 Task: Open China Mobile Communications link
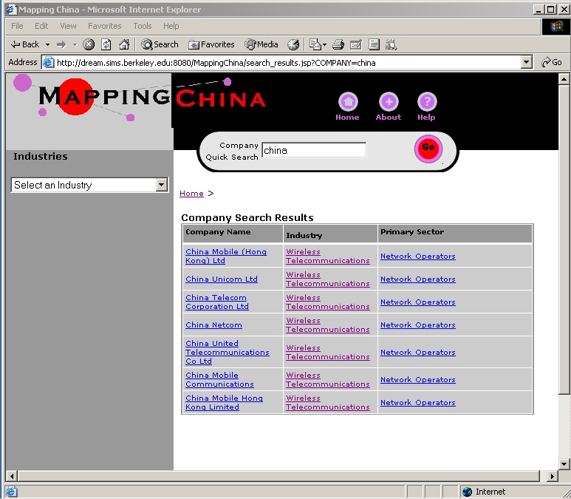coord(219,380)
